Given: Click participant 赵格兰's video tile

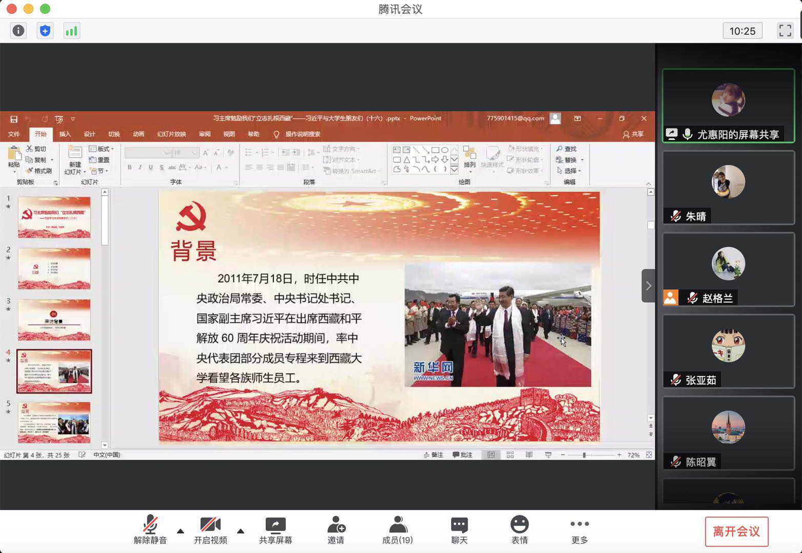Looking at the screenshot, I should tap(728, 269).
